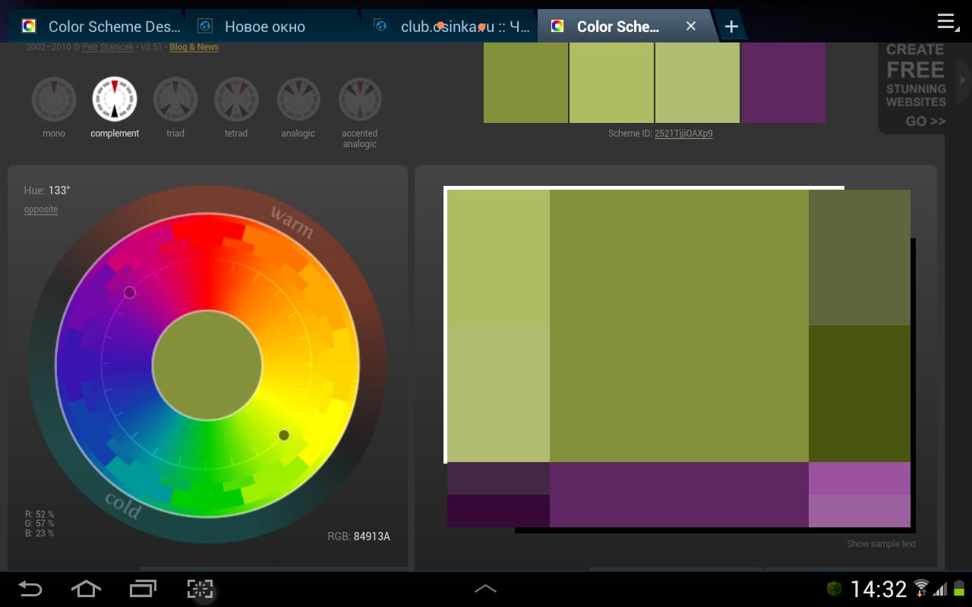Image resolution: width=972 pixels, height=607 pixels.
Task: Select the accented analogic scheme icon
Action: point(359,99)
